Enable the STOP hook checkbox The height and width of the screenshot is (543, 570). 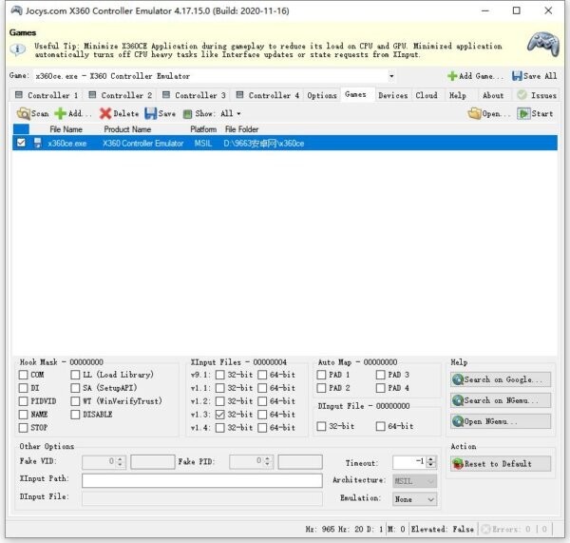tap(23, 428)
